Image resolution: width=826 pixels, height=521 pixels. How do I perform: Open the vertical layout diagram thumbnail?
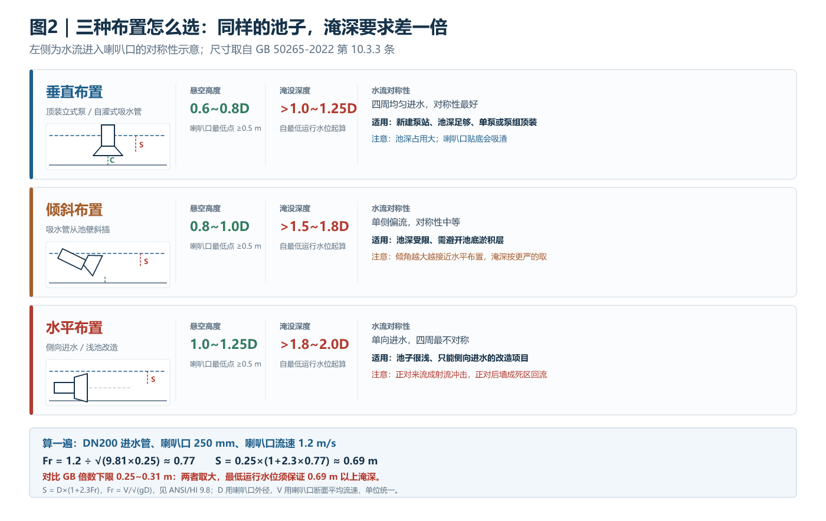pos(108,147)
